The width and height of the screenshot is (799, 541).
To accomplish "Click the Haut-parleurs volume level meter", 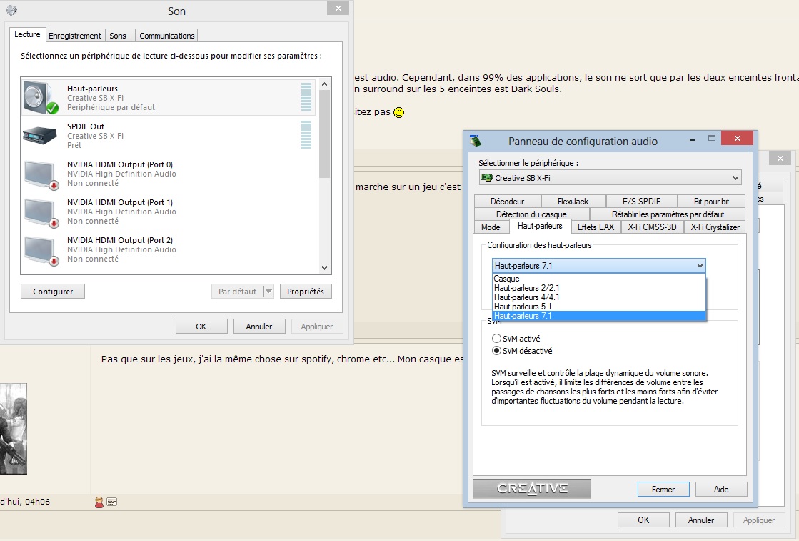I will pos(306,97).
